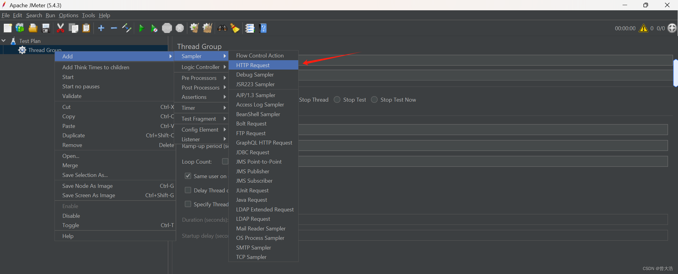Click Duplicate in context menu

click(115, 135)
